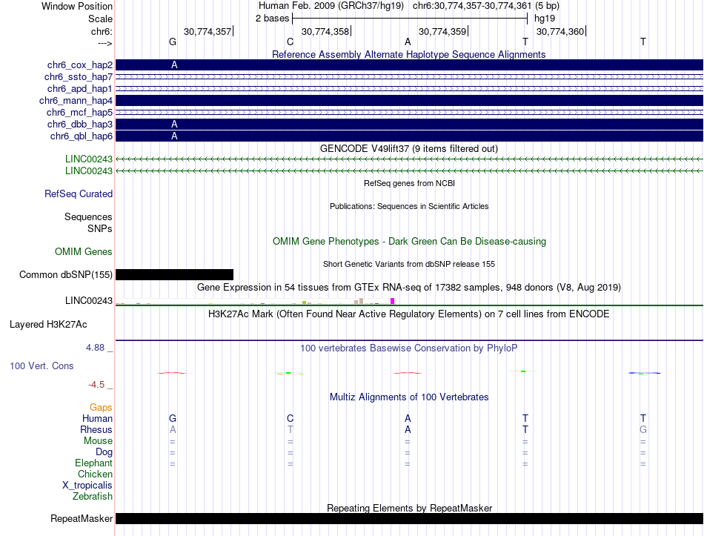The width and height of the screenshot is (704, 536).
Task: Click the first LINC00243 gene label
Action: [89, 159]
